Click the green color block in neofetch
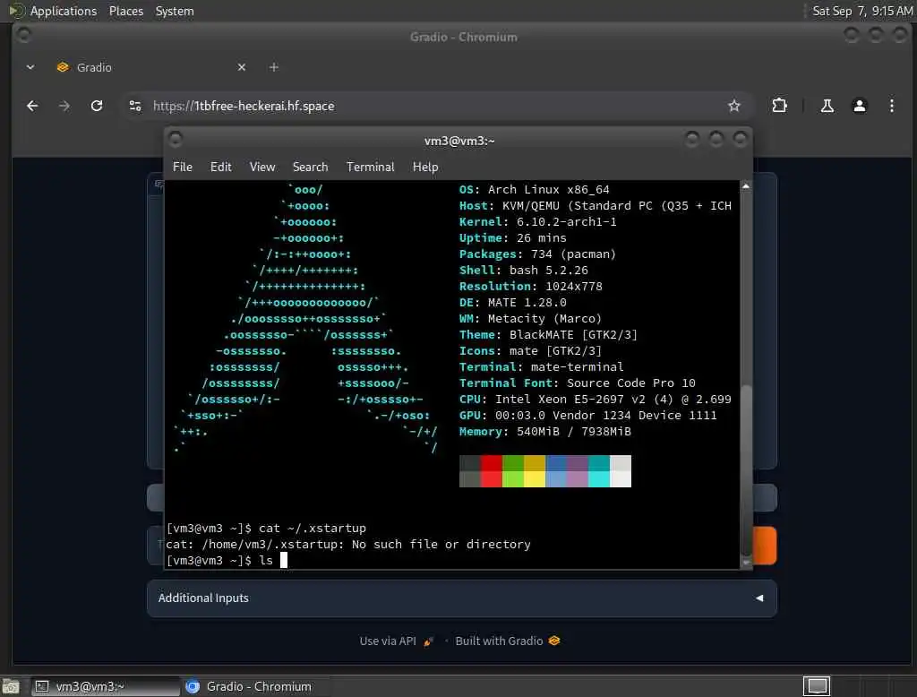The height and width of the screenshot is (697, 917). [x=513, y=471]
